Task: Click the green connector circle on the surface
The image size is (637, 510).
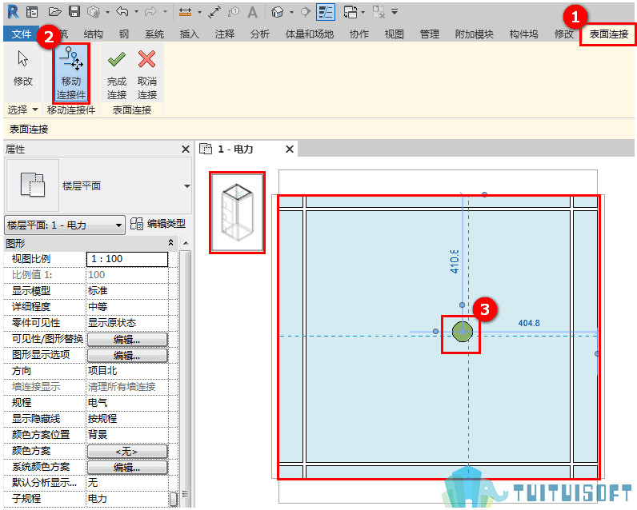Action: [463, 332]
